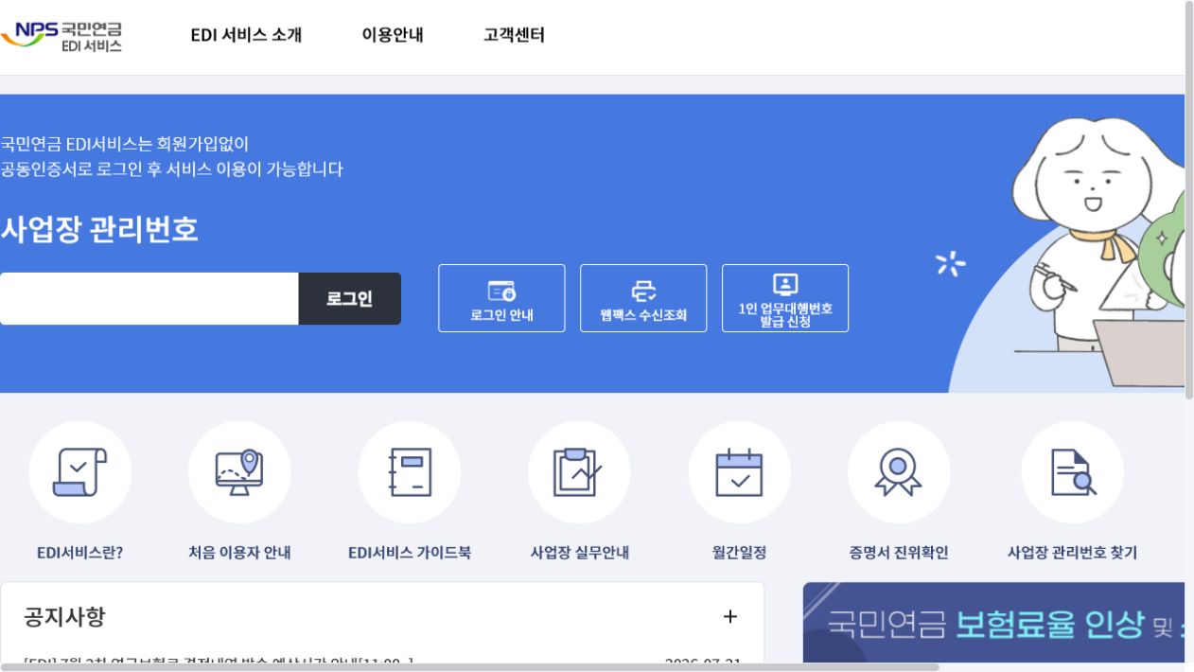This screenshot has width=1194, height=672.
Task: Click the vertical page scrollbar
Action: [1189, 199]
